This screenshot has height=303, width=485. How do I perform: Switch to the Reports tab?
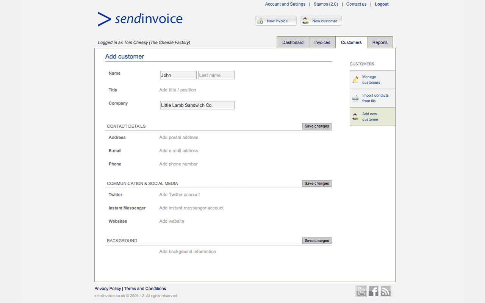pos(380,42)
